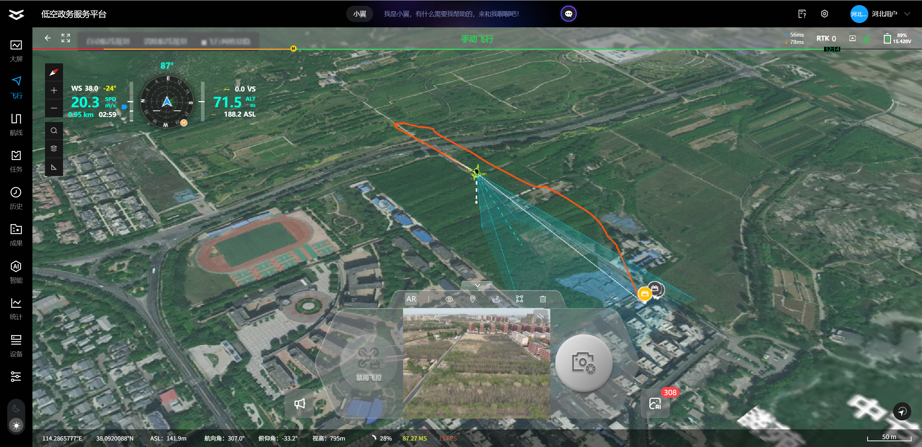Click the 手动飞行 manual flight mode label

(x=477, y=39)
